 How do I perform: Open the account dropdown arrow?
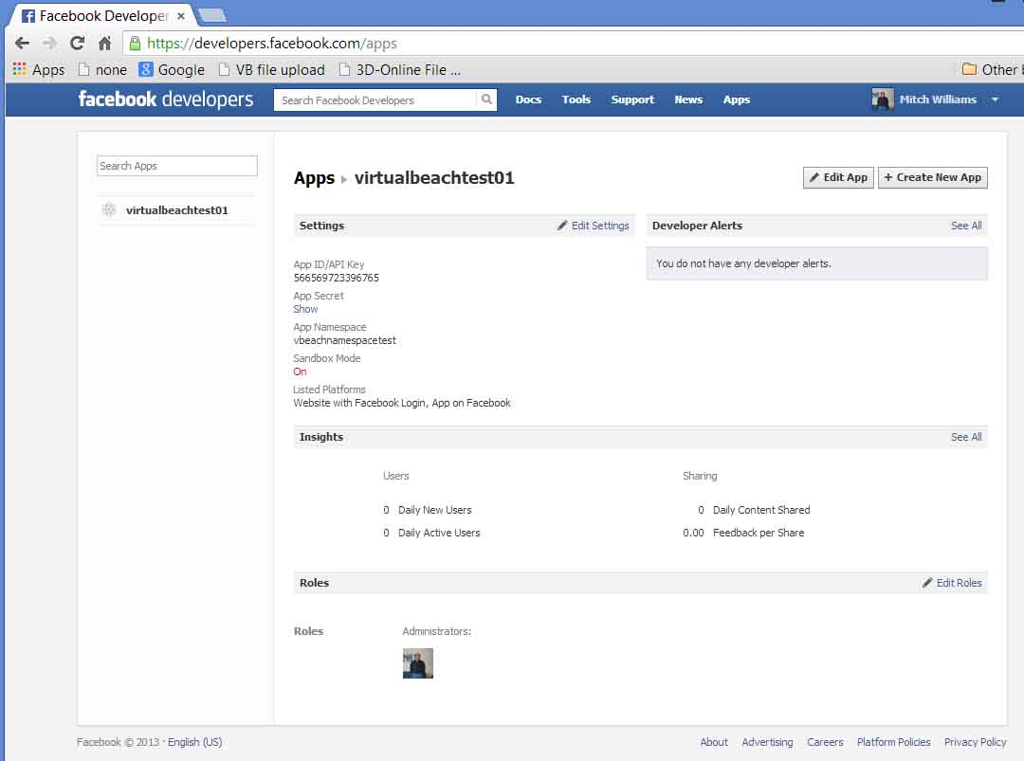995,100
